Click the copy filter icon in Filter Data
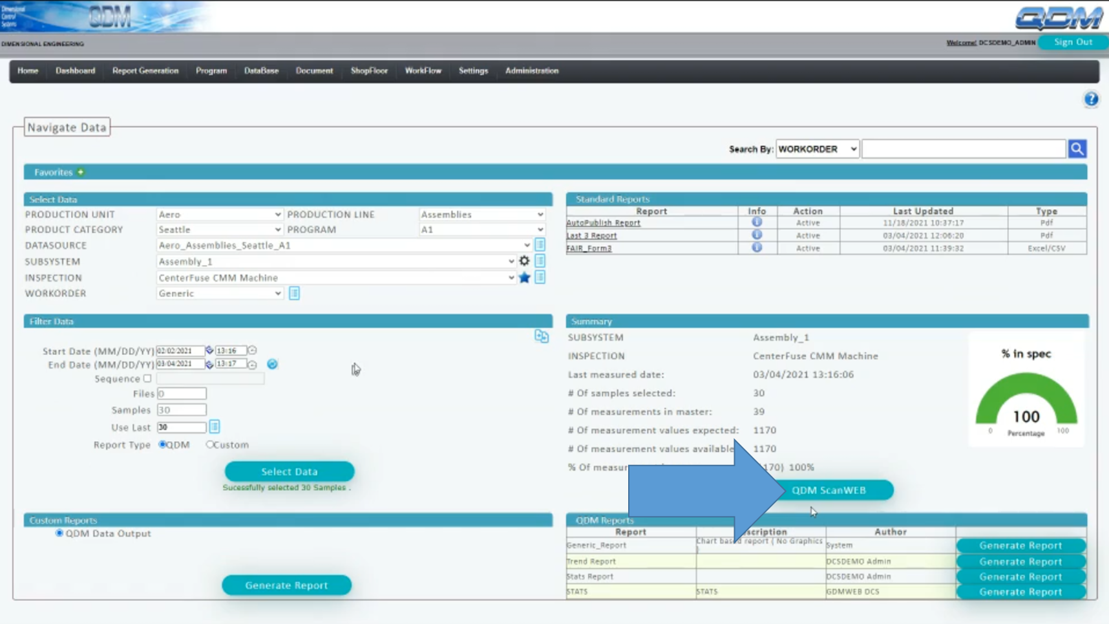The width and height of the screenshot is (1109, 624). coord(541,336)
